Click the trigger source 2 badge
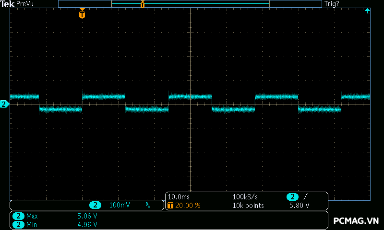The height and width of the screenshot is (230, 384). (x=292, y=197)
